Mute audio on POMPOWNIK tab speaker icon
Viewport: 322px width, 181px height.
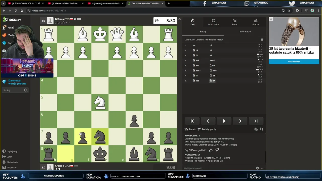click(39, 4)
